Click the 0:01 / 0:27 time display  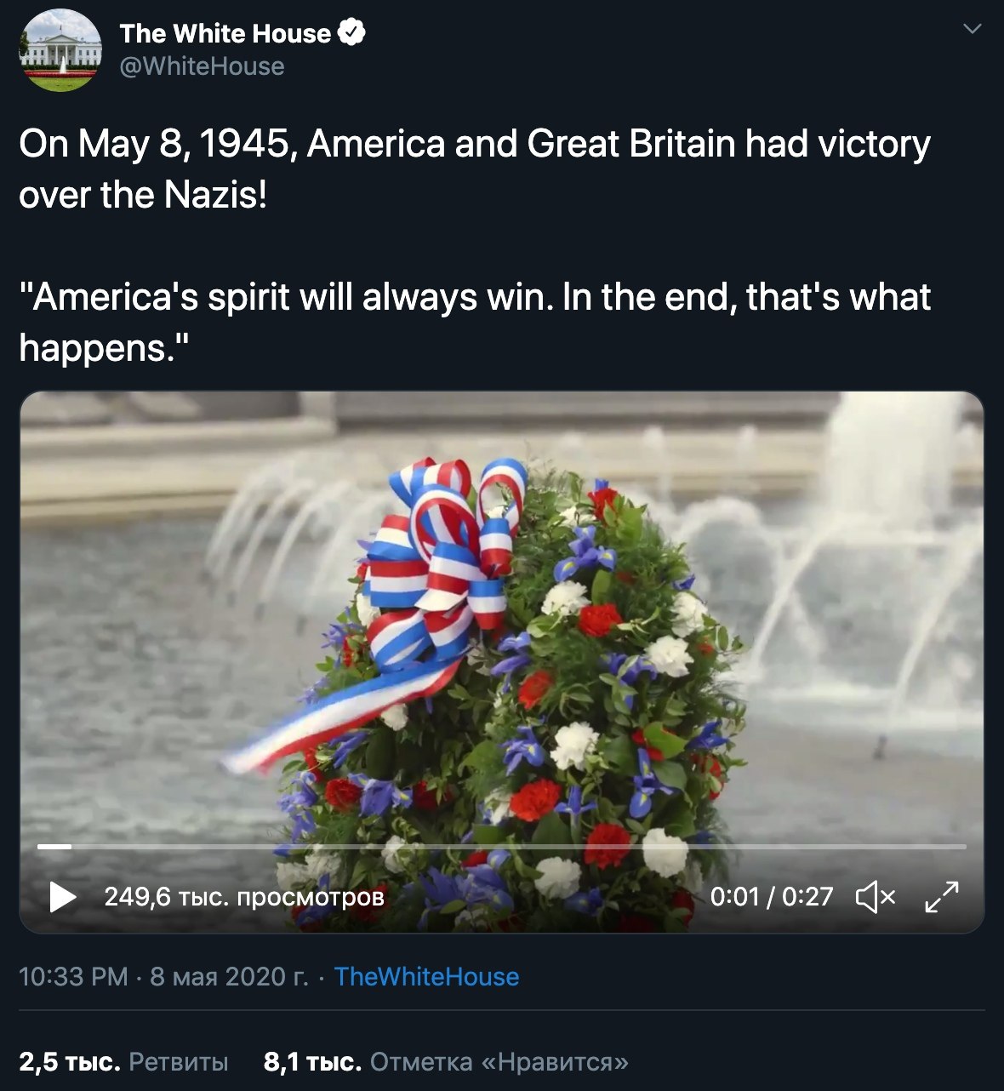click(772, 897)
